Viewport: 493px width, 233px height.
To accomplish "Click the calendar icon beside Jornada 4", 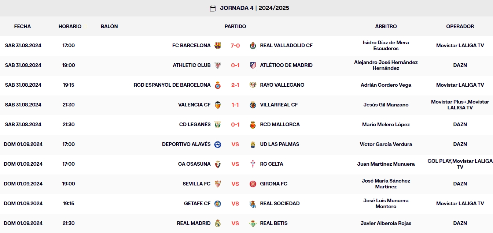I will (212, 7).
